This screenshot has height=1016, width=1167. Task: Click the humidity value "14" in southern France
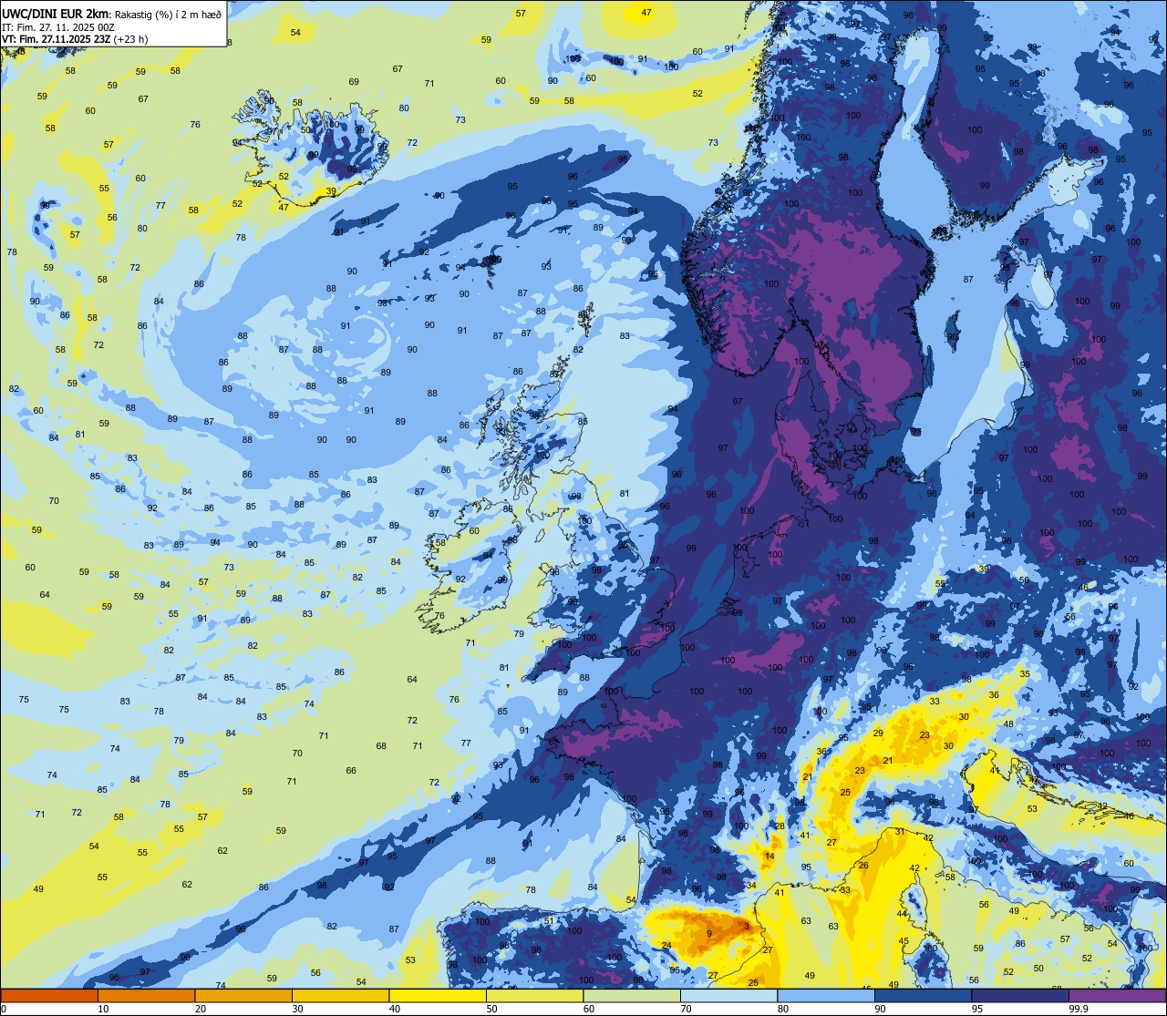769,857
